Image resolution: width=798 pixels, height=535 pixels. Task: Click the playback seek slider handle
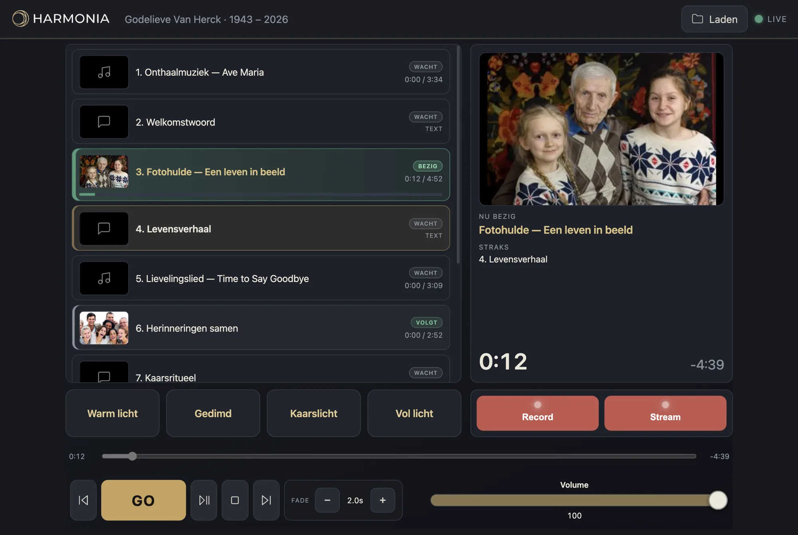click(132, 456)
